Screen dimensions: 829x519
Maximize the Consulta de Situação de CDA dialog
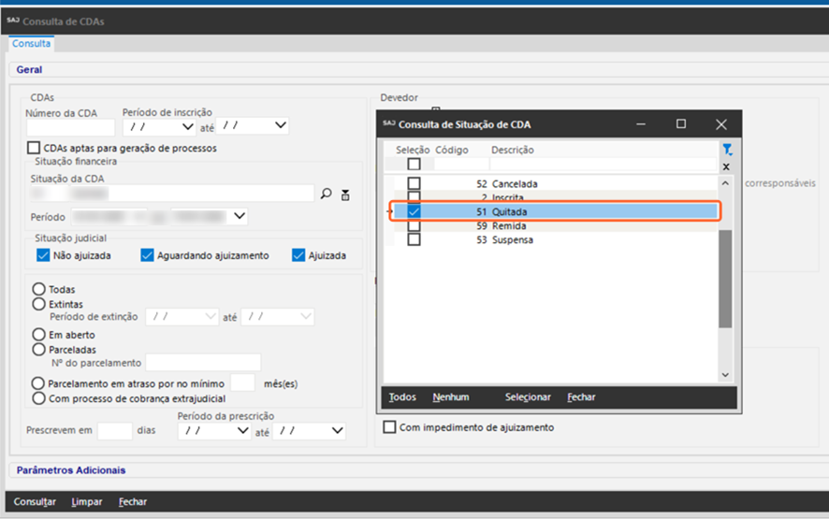coord(681,124)
